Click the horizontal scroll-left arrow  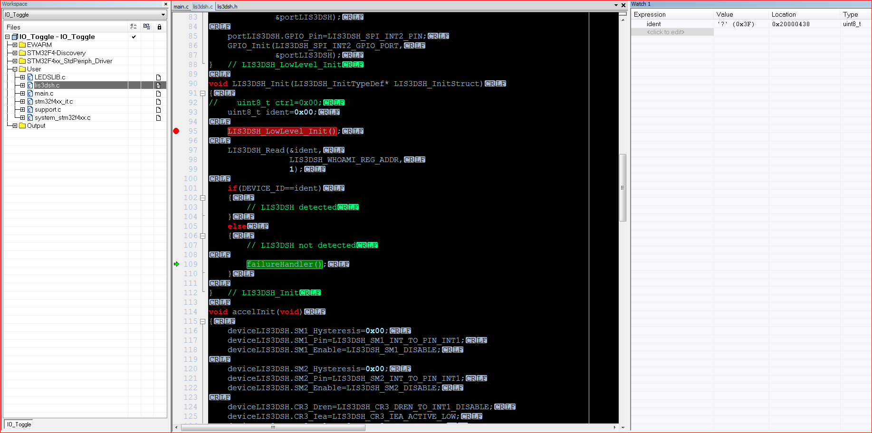(176, 427)
